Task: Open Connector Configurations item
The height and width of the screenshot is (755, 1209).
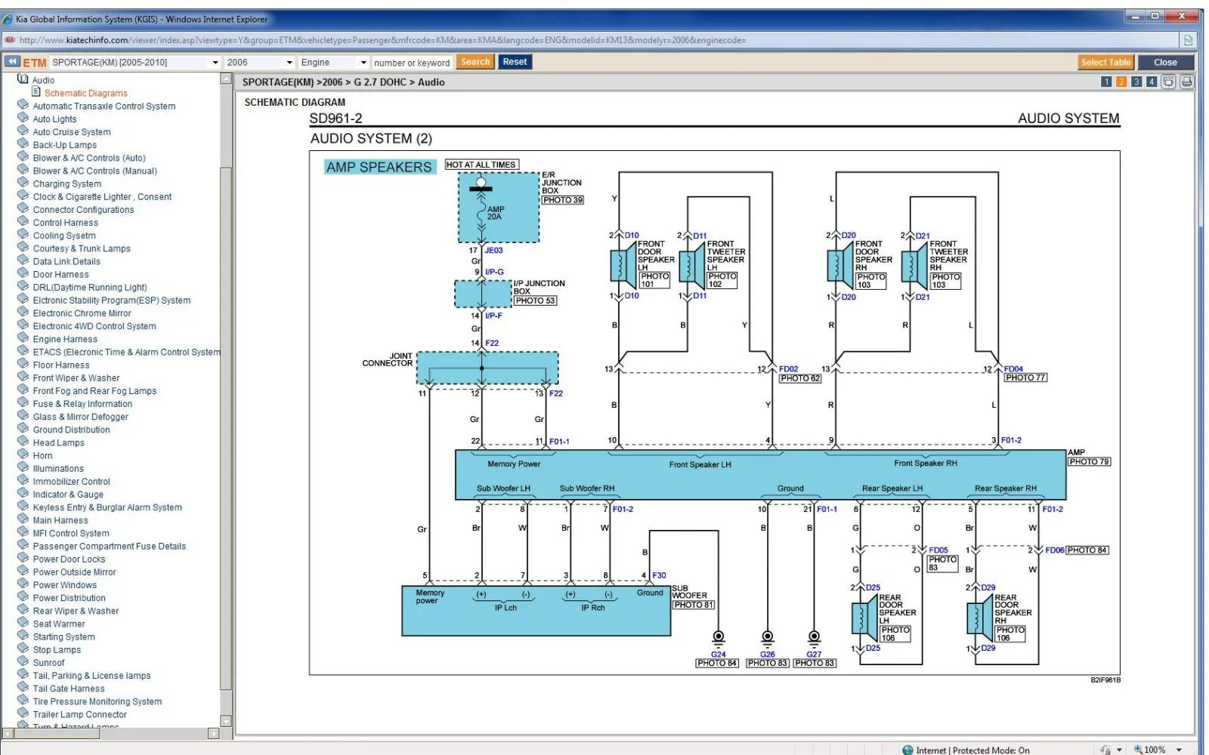Action: (83, 209)
